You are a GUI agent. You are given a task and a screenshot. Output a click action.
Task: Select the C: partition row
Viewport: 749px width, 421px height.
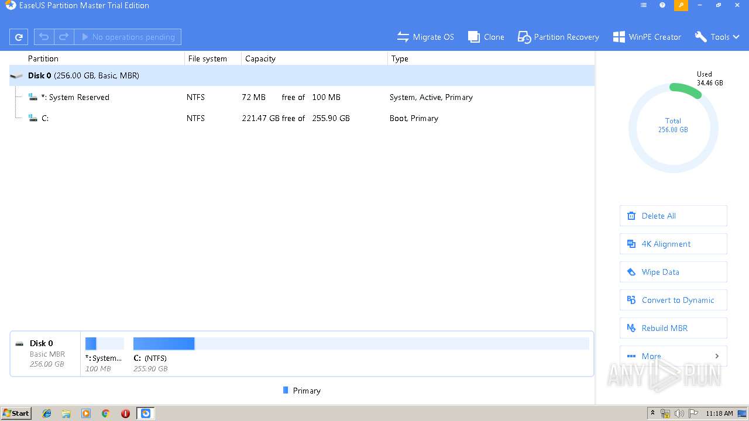click(x=302, y=118)
